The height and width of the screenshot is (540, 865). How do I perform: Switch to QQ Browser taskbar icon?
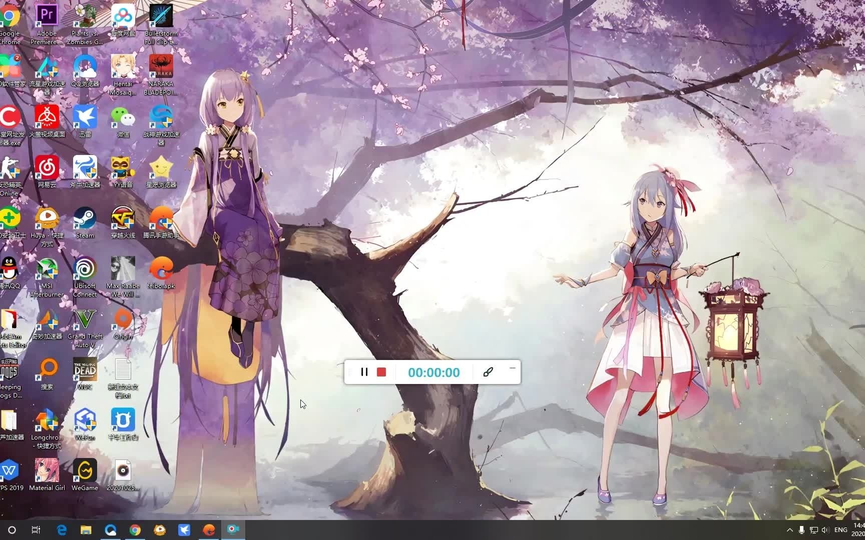coord(111,530)
